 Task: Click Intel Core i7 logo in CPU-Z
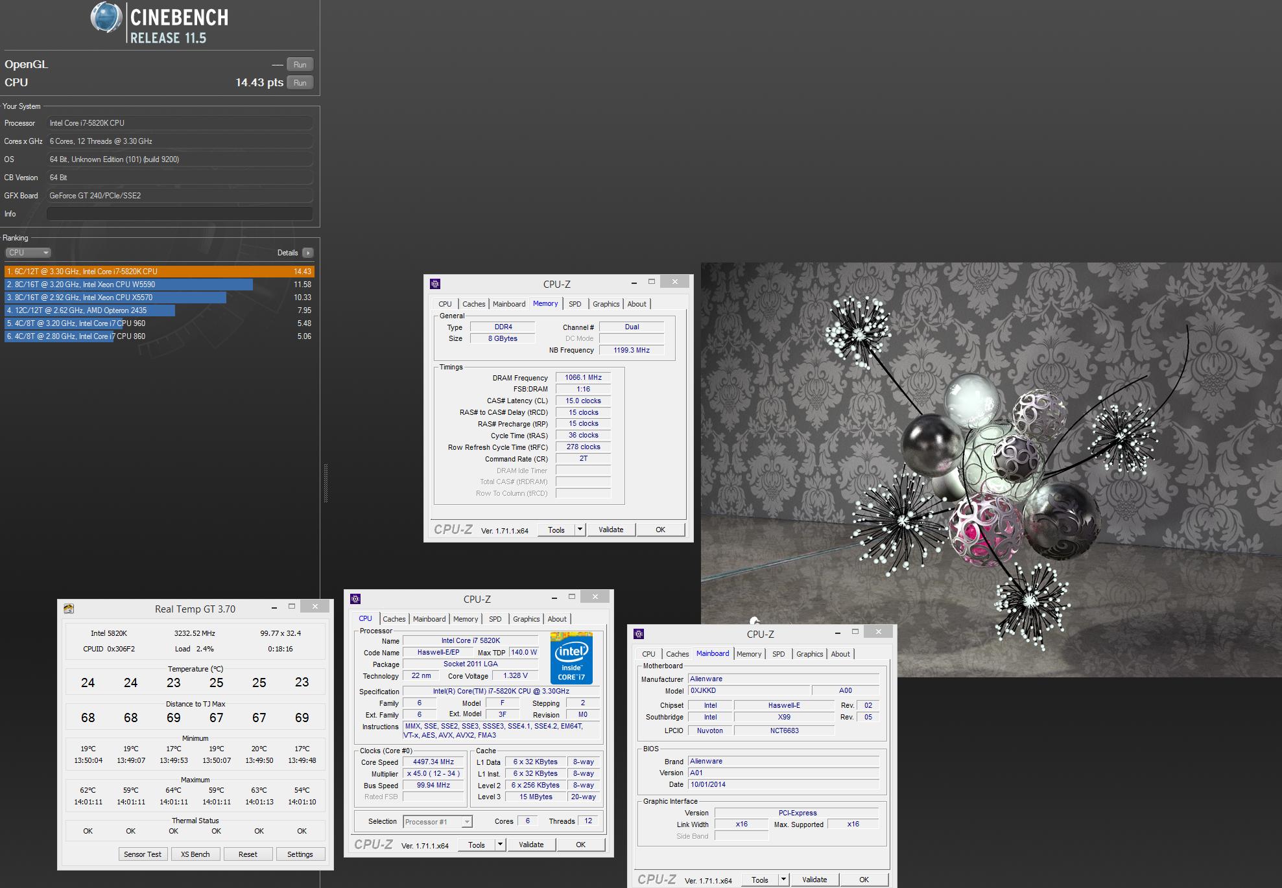coord(571,658)
